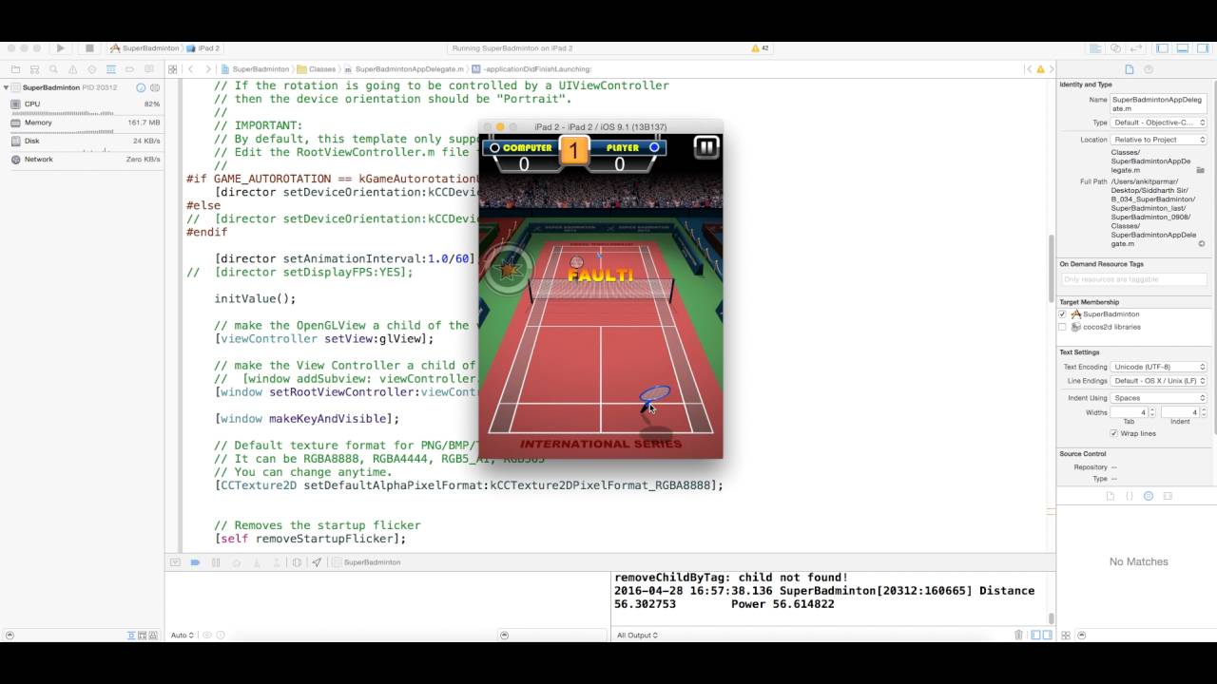Collapse the SuperBadminton process tree
Image resolution: width=1217 pixels, height=684 pixels.
(x=7, y=87)
